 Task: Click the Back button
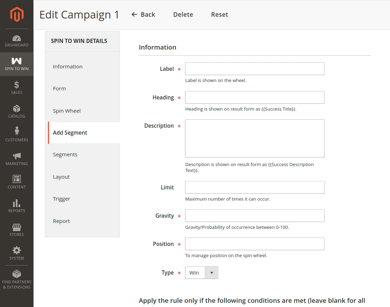tap(143, 15)
